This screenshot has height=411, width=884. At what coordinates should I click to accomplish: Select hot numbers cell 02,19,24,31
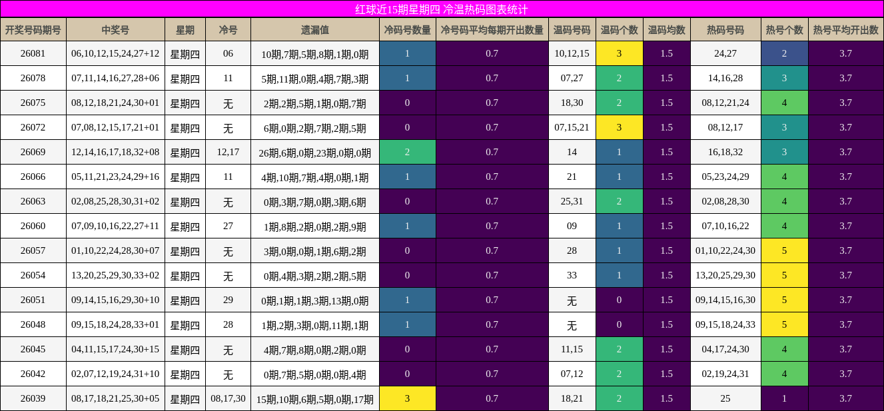[726, 374]
